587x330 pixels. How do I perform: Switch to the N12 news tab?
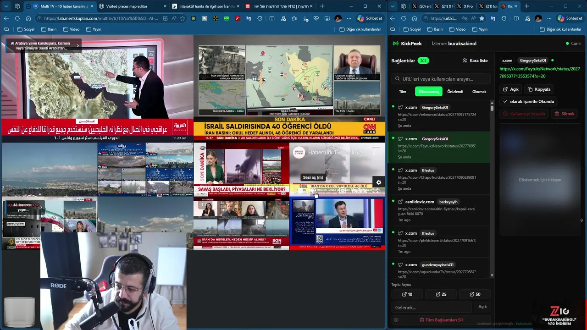279,6
